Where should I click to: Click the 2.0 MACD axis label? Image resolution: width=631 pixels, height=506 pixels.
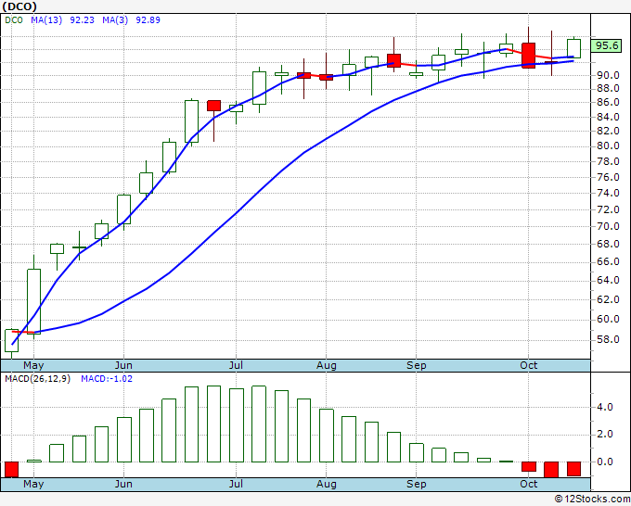605,435
